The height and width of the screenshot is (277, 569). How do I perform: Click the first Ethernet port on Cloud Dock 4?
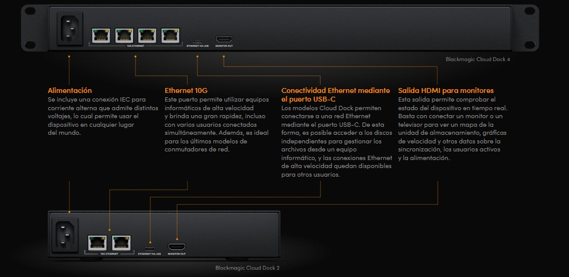pyautogui.click(x=100, y=35)
